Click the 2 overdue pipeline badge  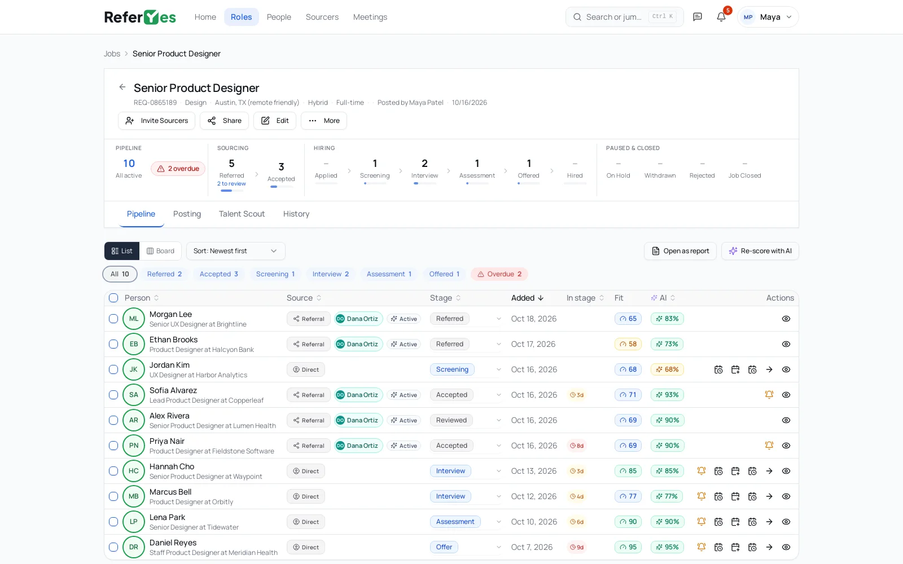[x=178, y=169]
